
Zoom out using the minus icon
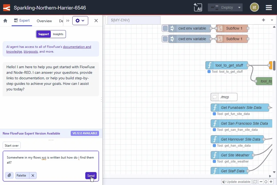(261, 182)
